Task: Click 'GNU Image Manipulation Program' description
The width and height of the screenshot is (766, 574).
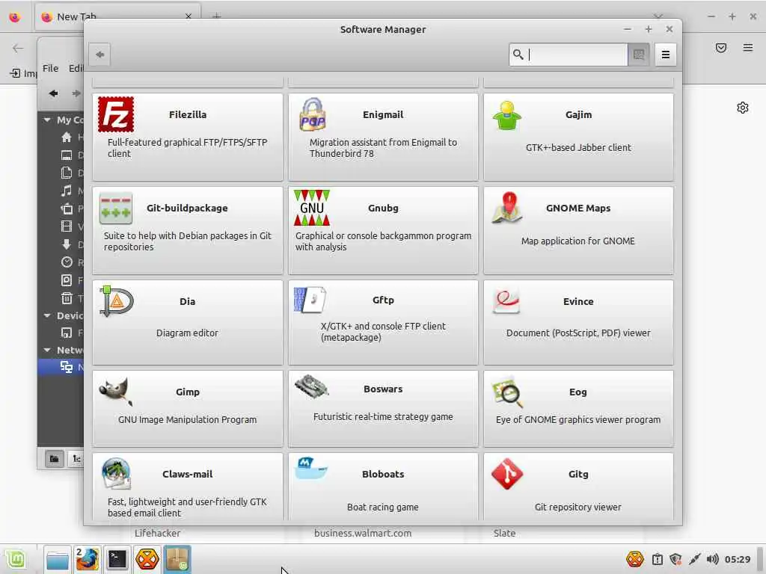Action: [187, 419]
